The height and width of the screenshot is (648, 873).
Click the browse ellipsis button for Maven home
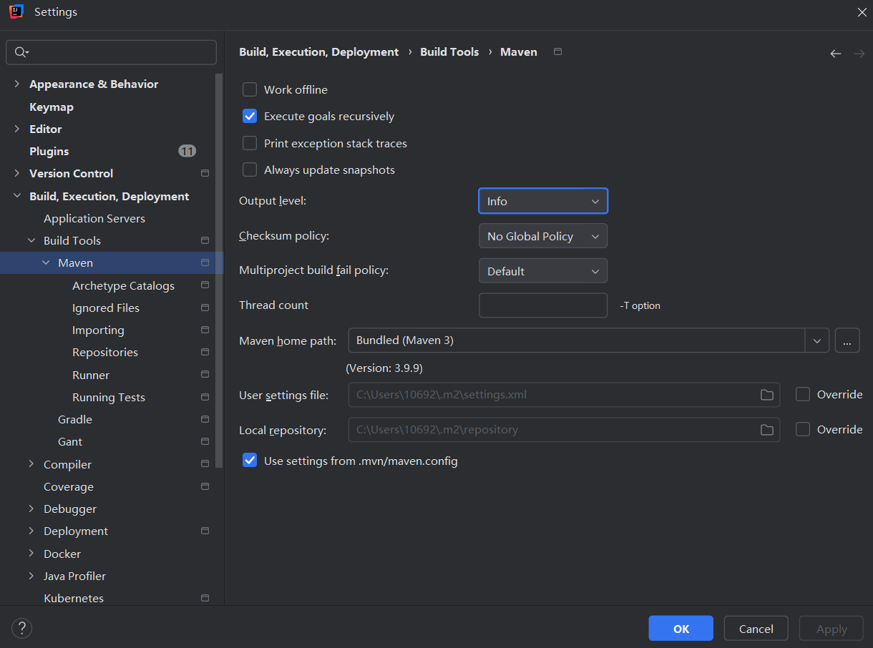coord(847,340)
